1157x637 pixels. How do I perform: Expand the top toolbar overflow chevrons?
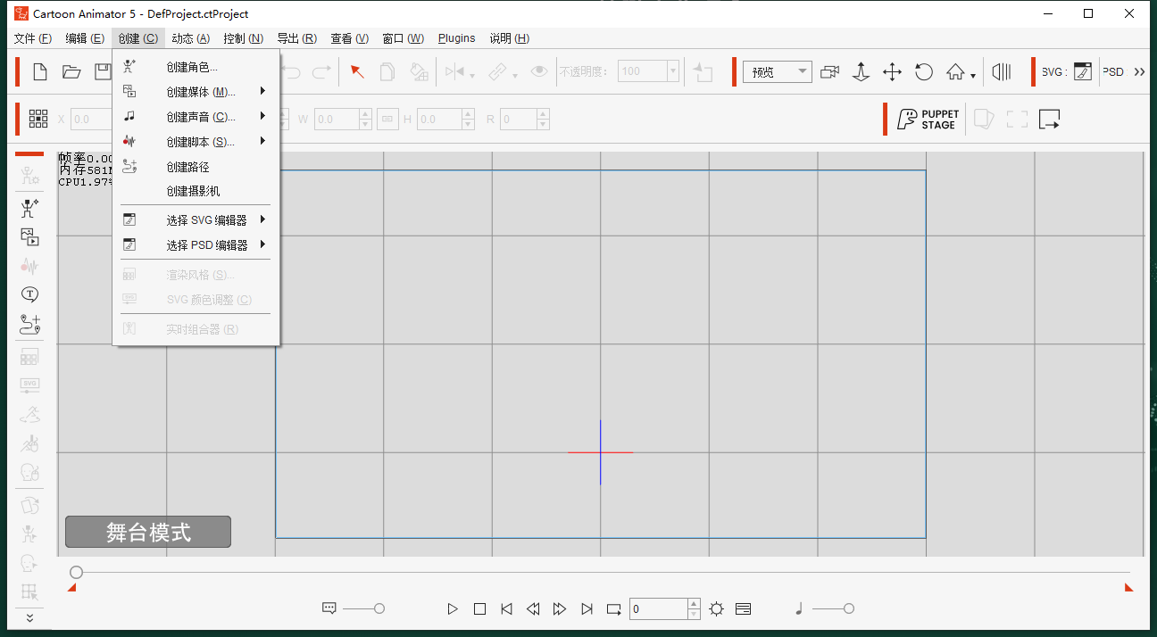click(1139, 72)
